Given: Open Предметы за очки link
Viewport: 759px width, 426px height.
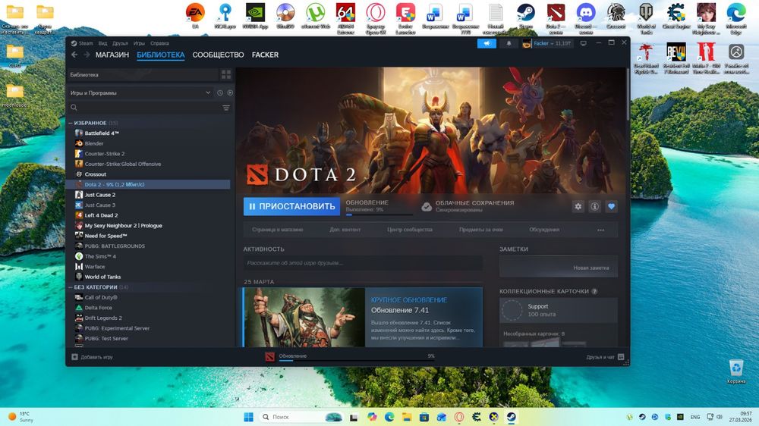Looking at the screenshot, I should pyautogui.click(x=480, y=230).
